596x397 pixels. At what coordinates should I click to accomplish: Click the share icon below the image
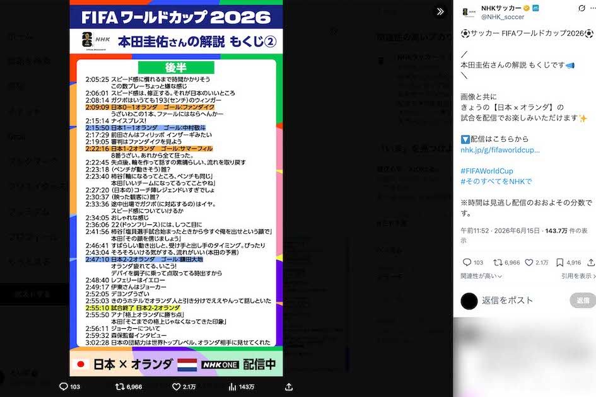[x=289, y=387]
